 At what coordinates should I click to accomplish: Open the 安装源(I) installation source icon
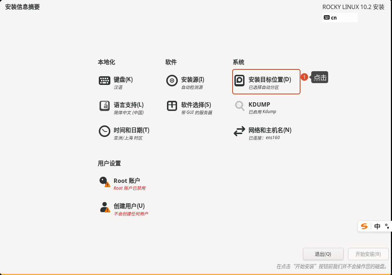tap(172, 81)
